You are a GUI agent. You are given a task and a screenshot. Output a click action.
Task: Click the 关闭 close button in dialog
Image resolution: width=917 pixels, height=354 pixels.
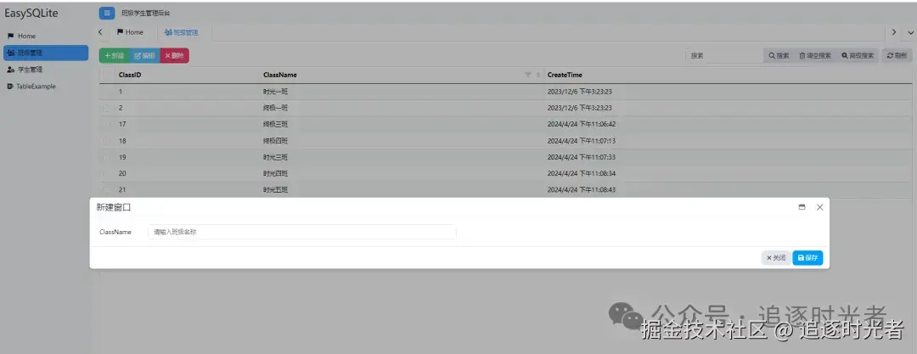(x=776, y=257)
